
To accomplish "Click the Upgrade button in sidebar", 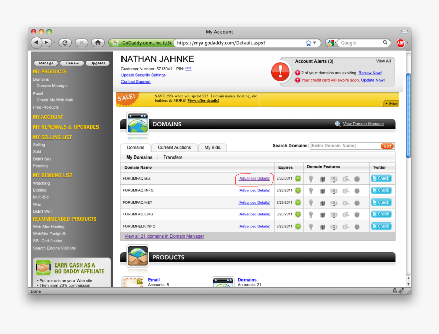I will 97,63.
